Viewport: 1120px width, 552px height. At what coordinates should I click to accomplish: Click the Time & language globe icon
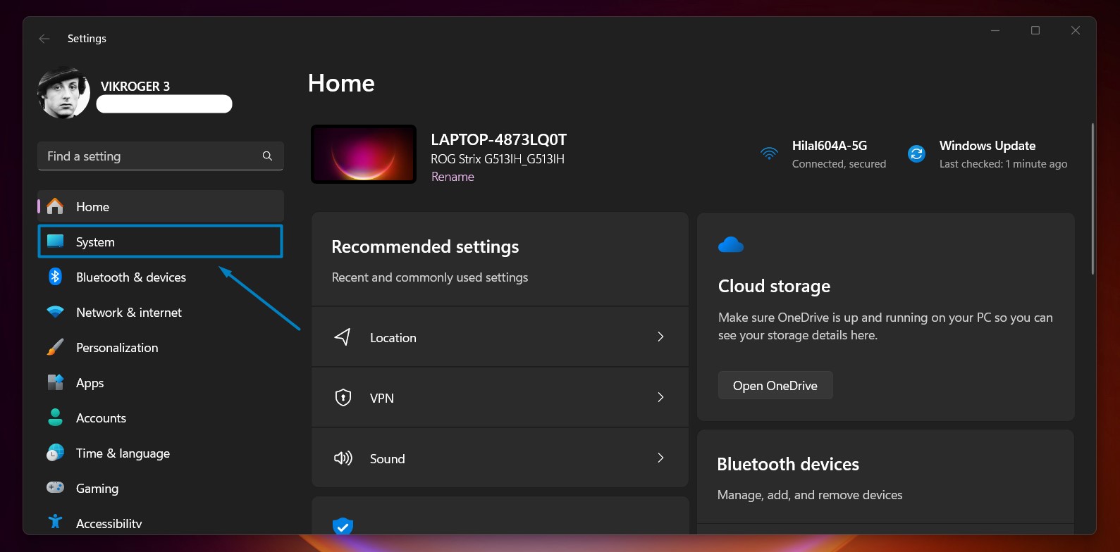pos(55,453)
